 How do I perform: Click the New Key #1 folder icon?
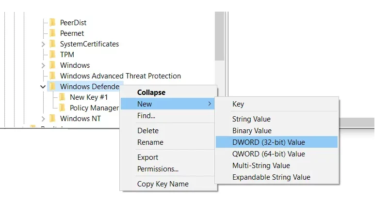click(x=63, y=97)
